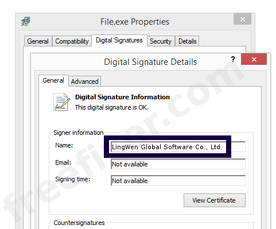Switch to the Compatibility tab
The width and height of the screenshot is (276, 229).
point(72,41)
